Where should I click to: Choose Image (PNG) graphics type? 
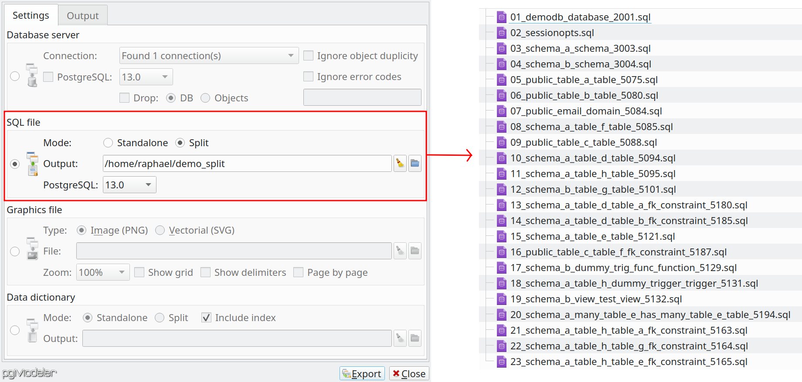pos(82,230)
